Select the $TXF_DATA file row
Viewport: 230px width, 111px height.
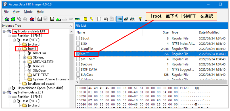(152, 70)
